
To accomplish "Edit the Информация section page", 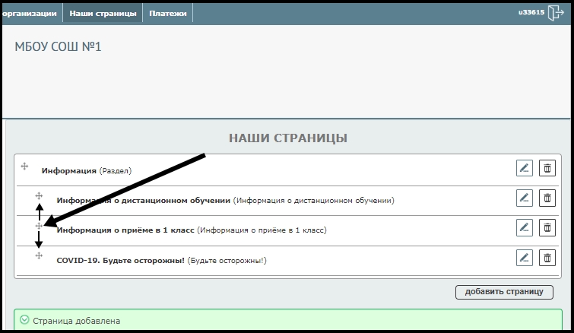I will tap(524, 168).
